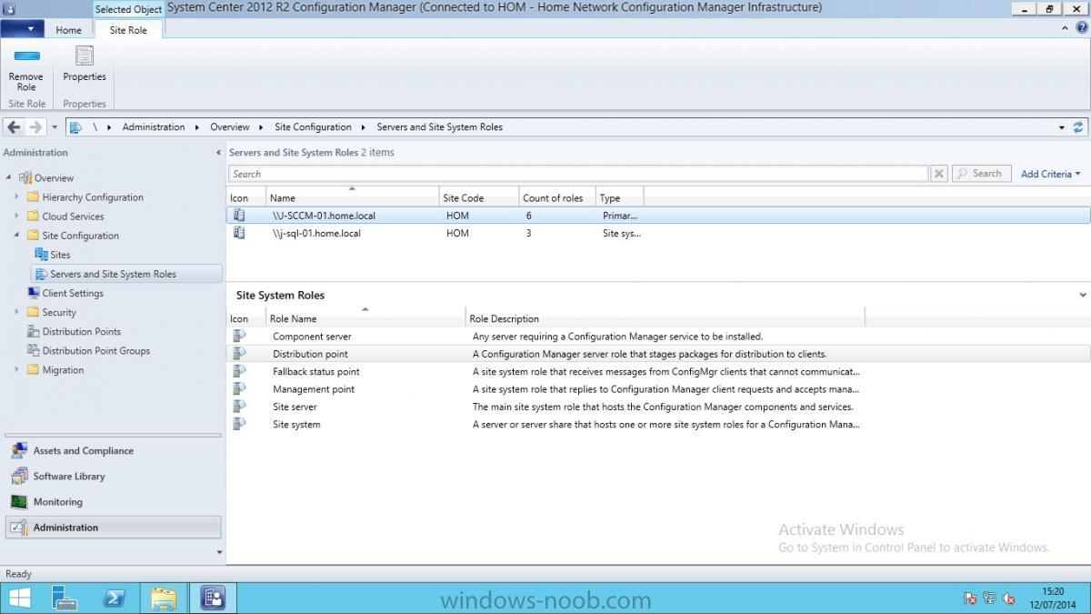The image size is (1091, 614).
Task: Select Distribution Points in the tree
Action: pos(81,331)
